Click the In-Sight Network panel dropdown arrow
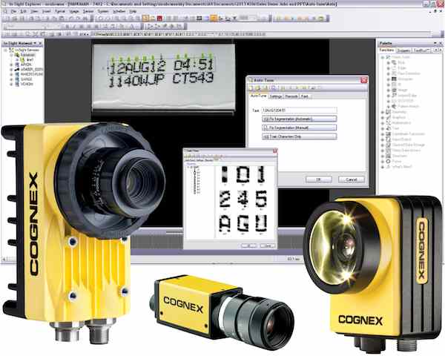Screen dimensions: 445x356 coord(35,43)
